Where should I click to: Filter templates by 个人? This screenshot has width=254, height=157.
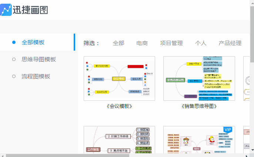201,43
